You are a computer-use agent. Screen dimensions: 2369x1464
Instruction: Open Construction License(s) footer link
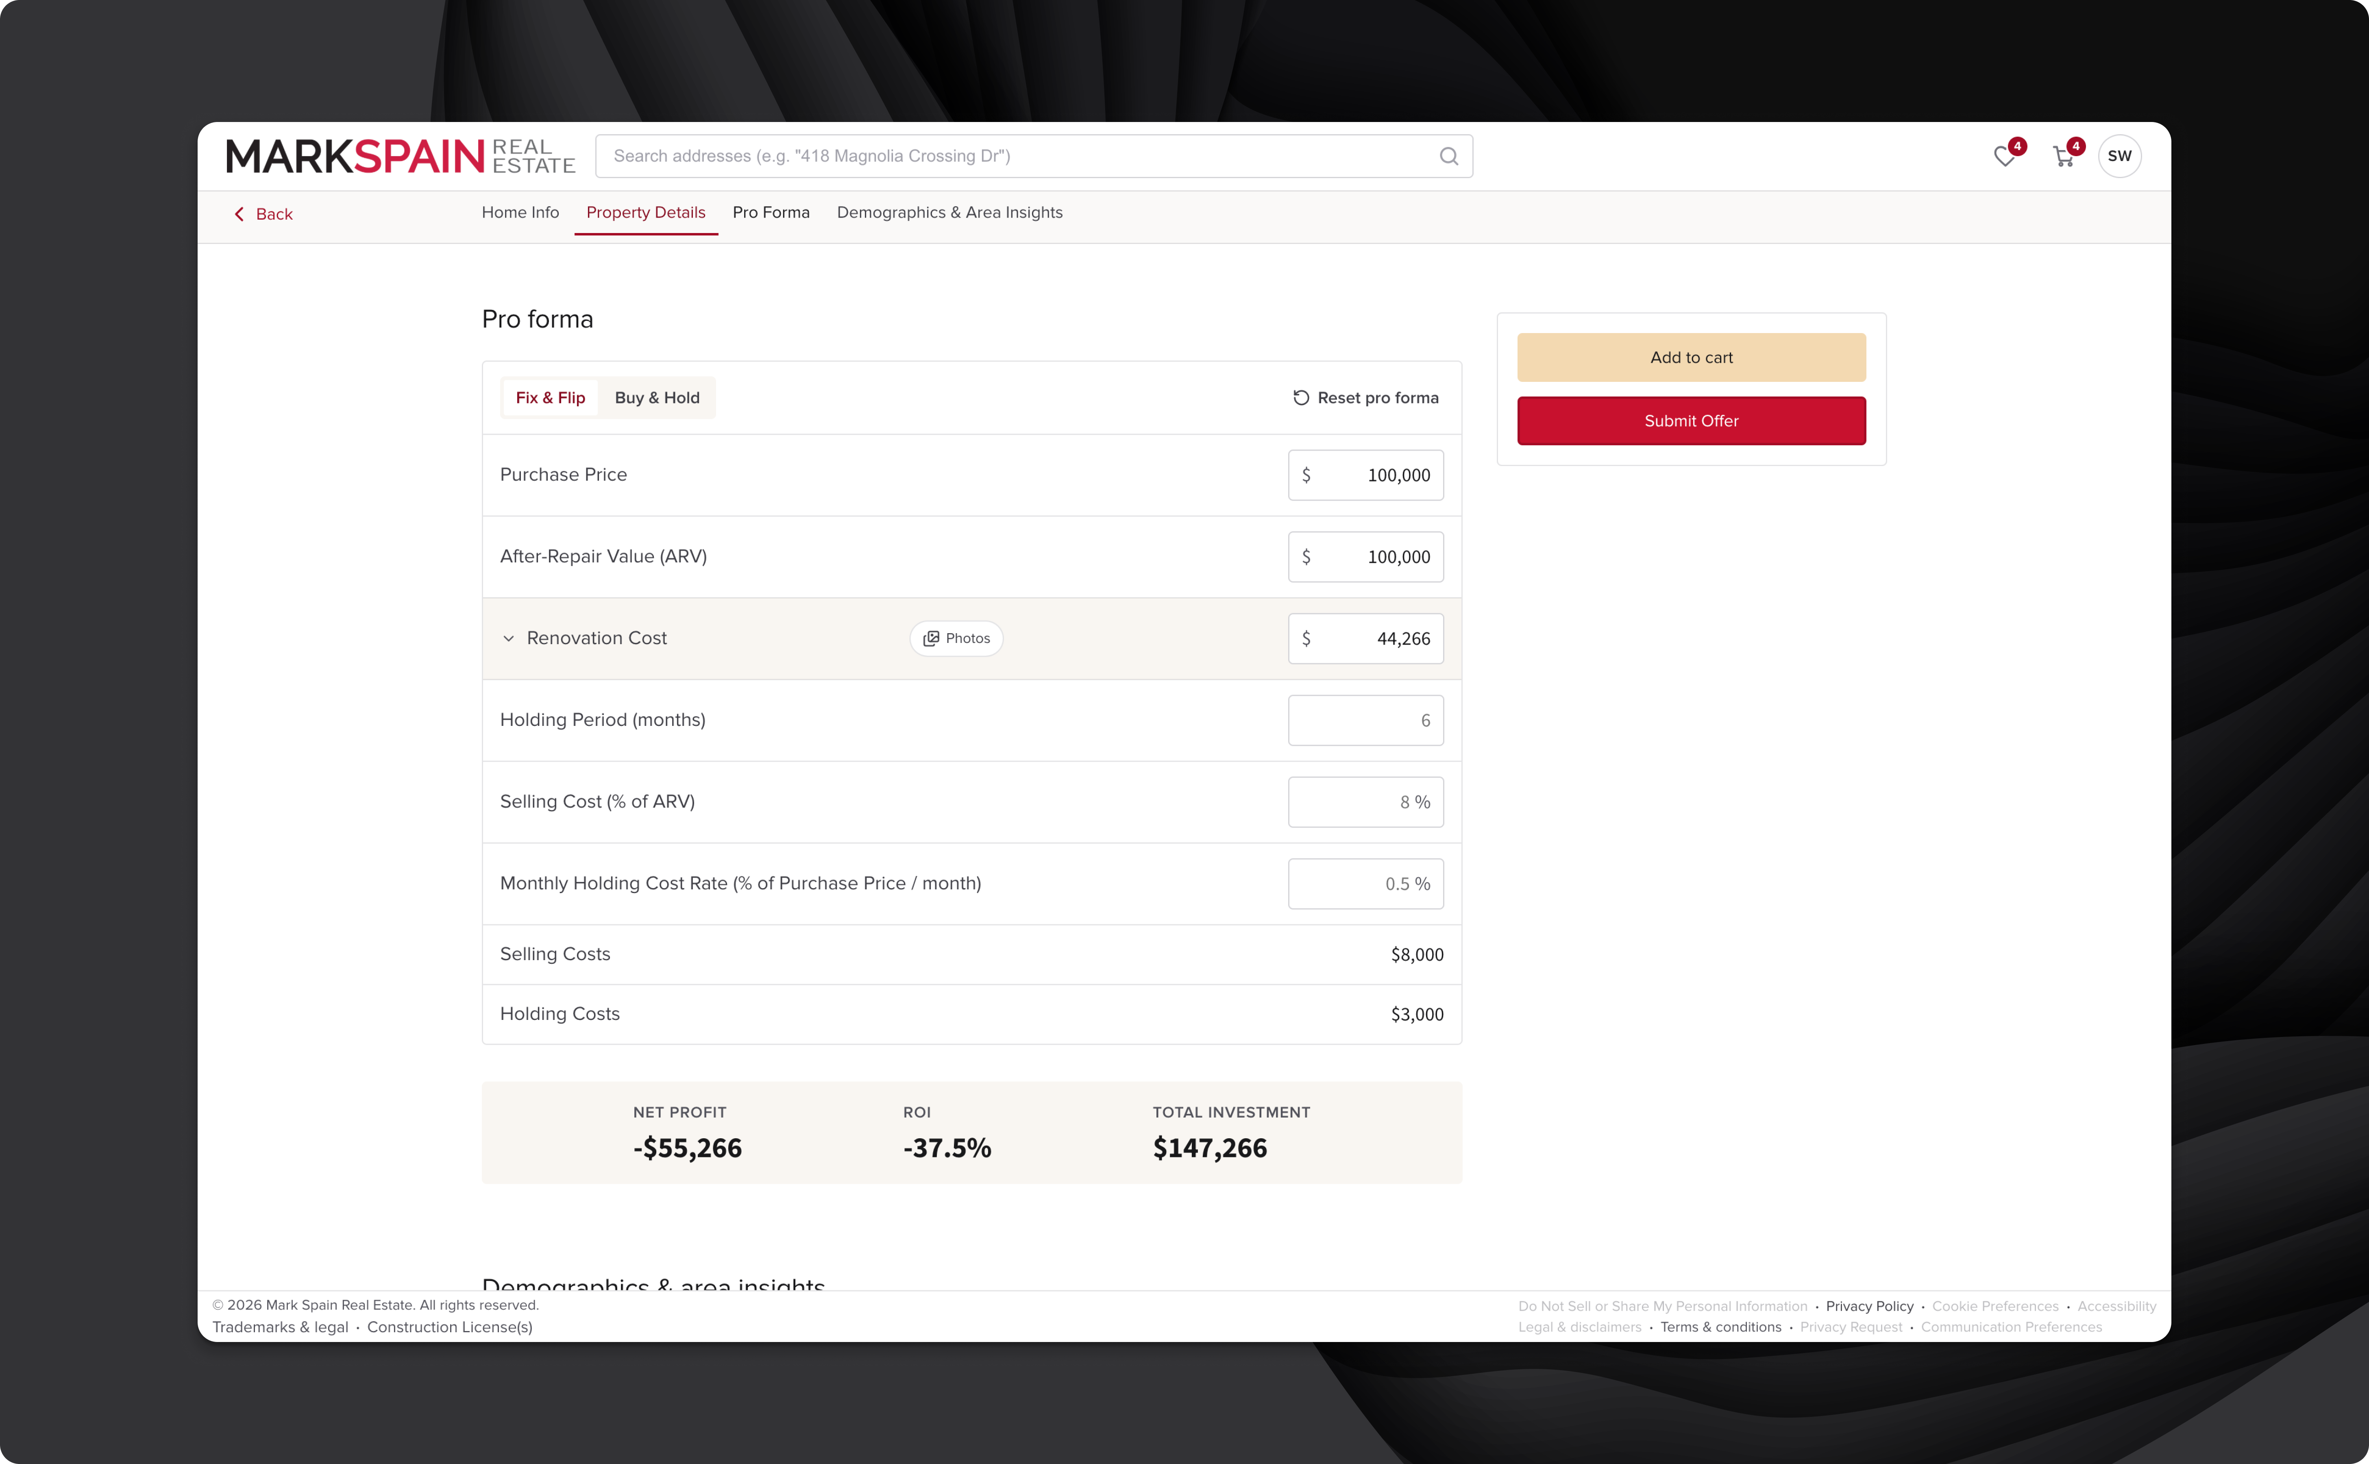pyautogui.click(x=449, y=1327)
